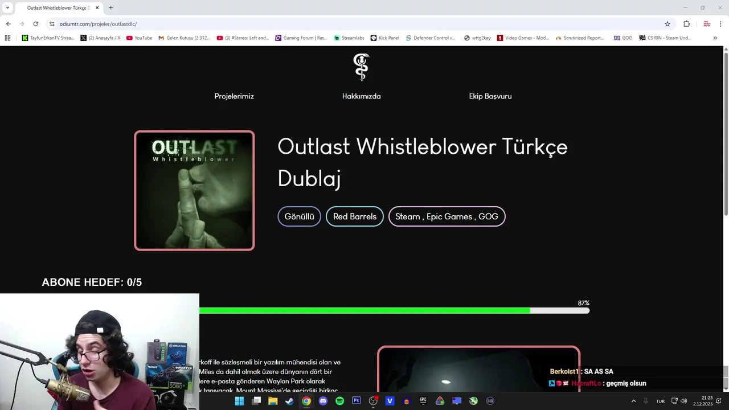The height and width of the screenshot is (410, 729).
Task: Open the Video Games - Mod... bookmark
Action: [523, 38]
